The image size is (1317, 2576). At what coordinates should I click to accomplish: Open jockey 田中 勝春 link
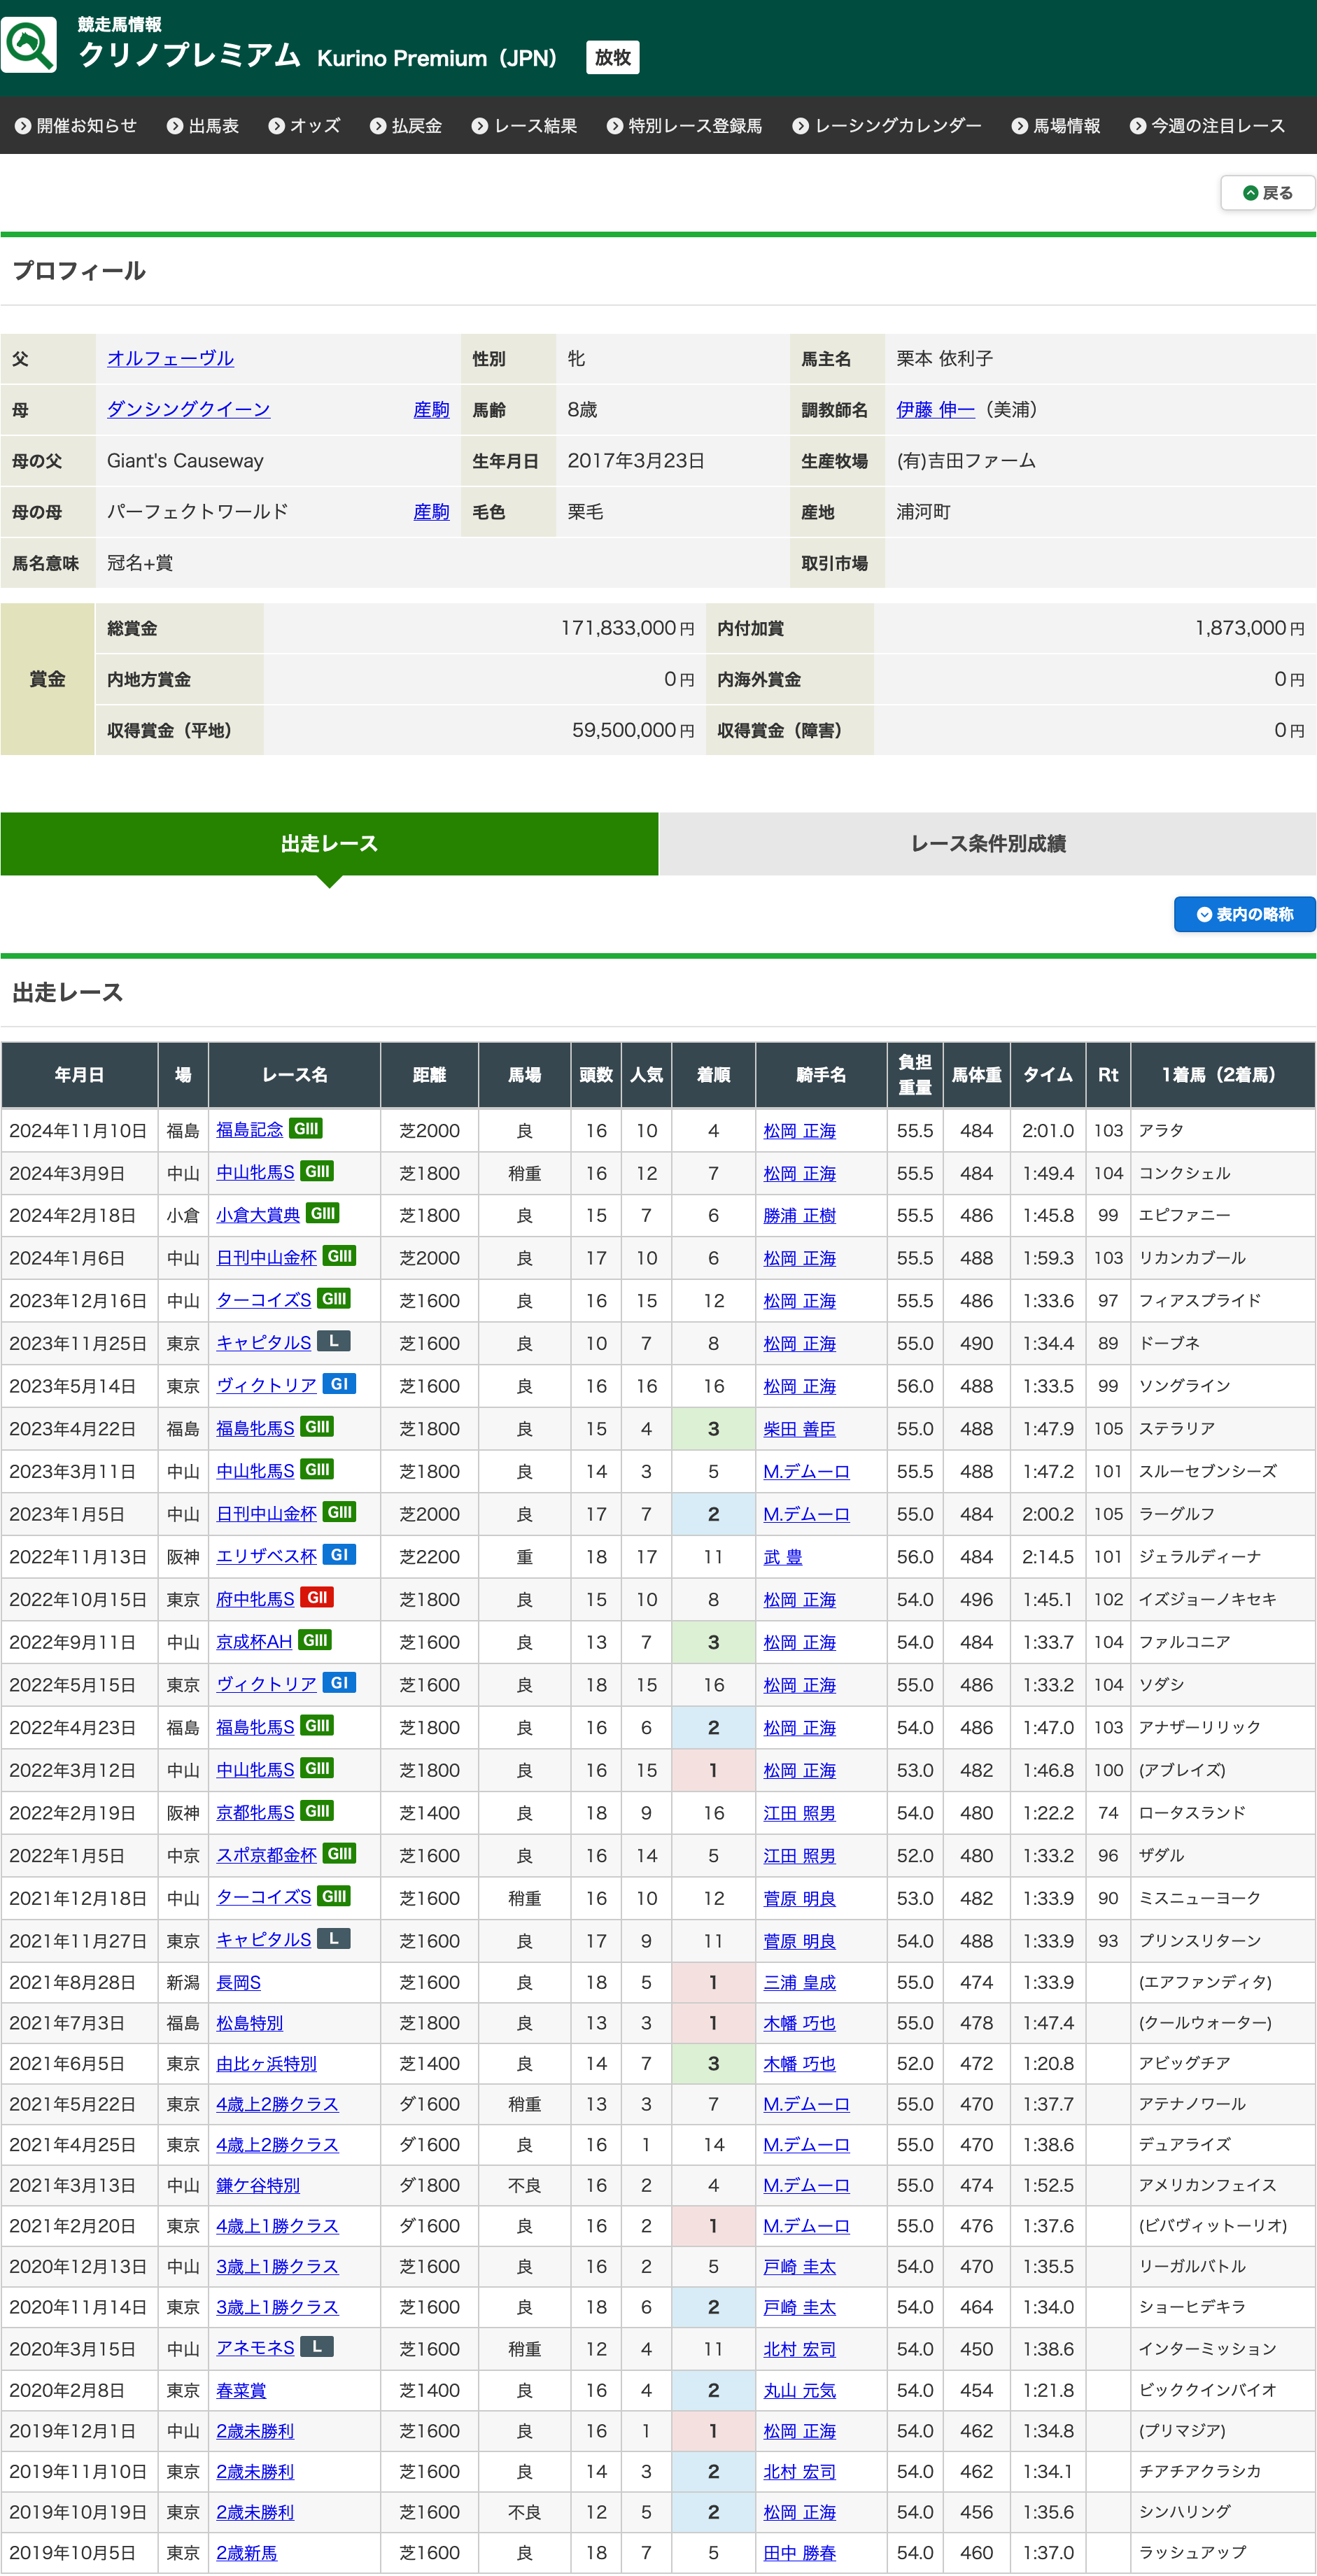click(x=800, y=2552)
